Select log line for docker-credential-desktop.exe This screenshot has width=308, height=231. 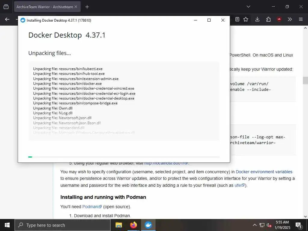coord(84,98)
